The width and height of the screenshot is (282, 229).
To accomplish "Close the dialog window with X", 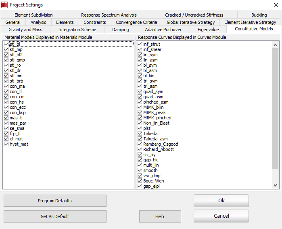I will (x=273, y=5).
